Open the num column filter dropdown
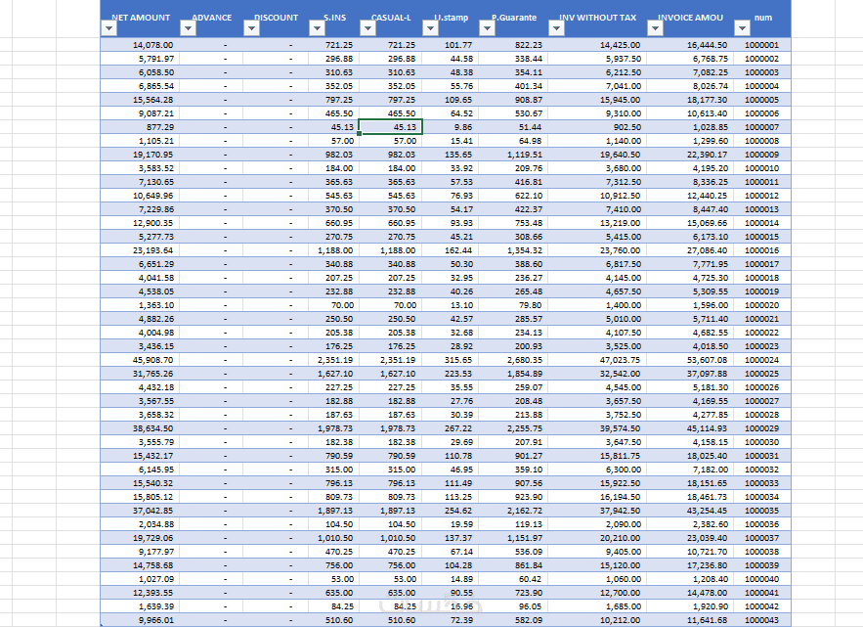 tap(742, 28)
